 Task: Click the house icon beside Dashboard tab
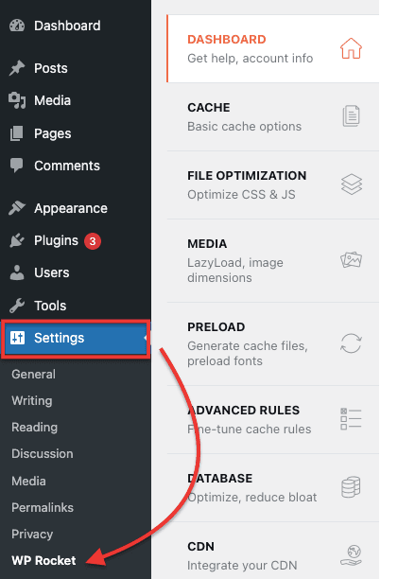pos(351,48)
